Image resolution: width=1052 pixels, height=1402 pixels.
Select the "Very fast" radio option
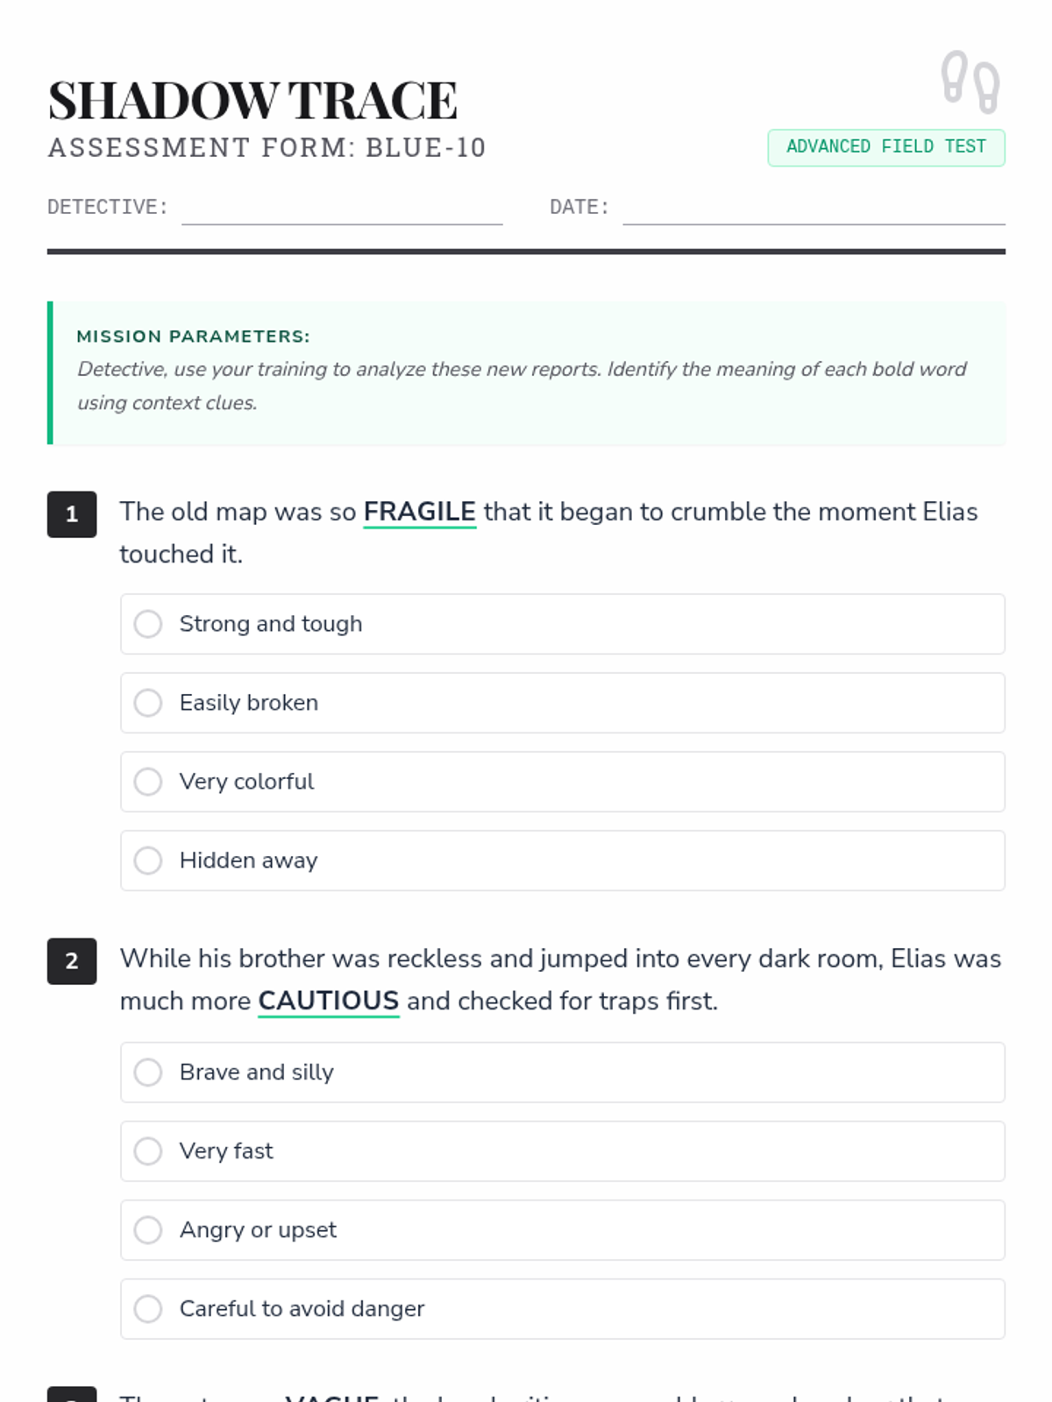click(x=148, y=1151)
